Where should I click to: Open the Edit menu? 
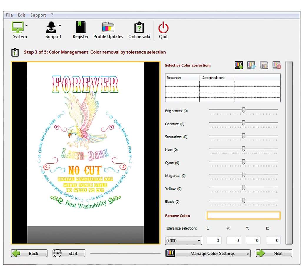pyautogui.click(x=21, y=15)
